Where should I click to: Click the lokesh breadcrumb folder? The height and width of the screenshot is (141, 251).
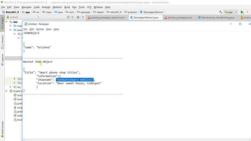[x=98, y=12]
